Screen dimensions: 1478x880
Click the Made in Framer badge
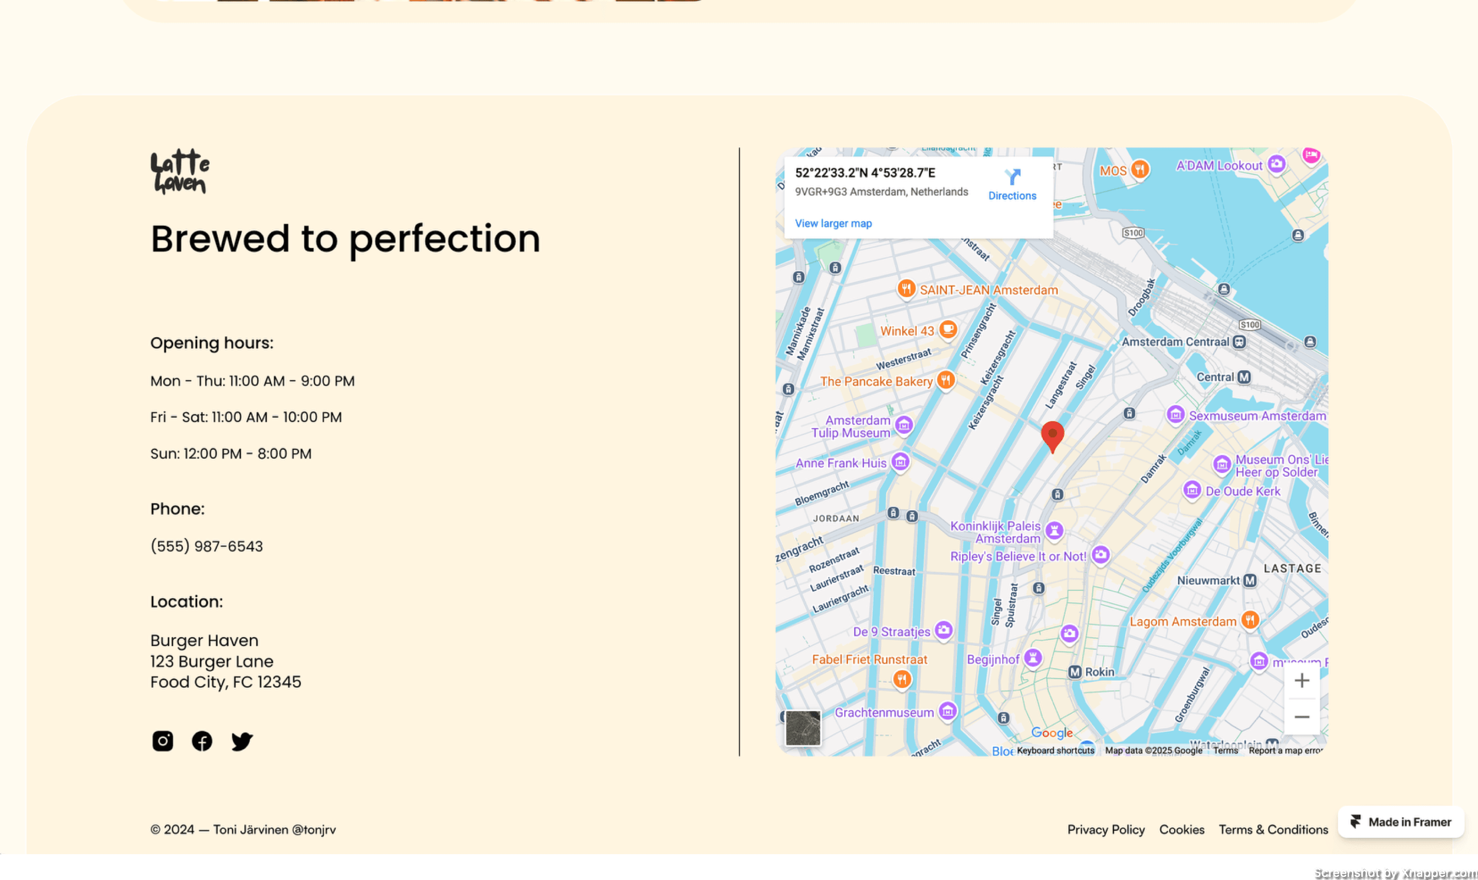[x=1401, y=822]
